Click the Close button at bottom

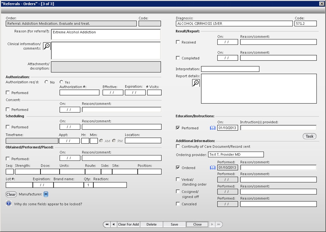pos(197,224)
